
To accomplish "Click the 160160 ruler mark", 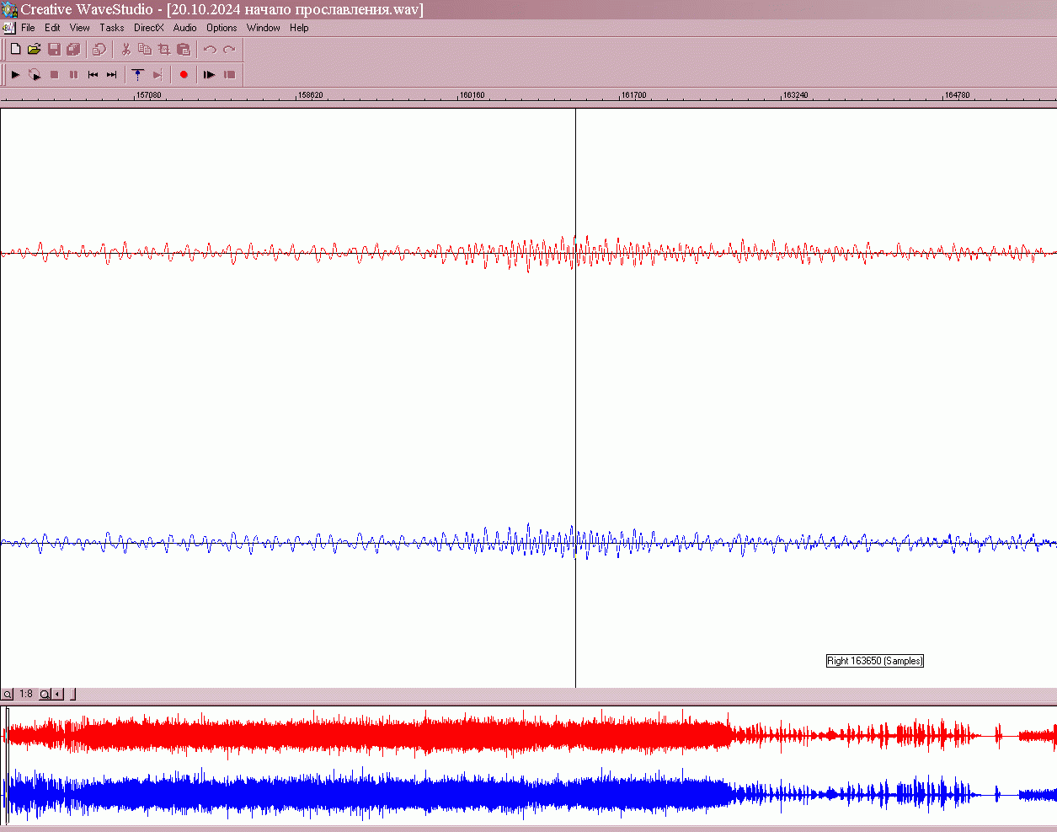I will pyautogui.click(x=472, y=95).
